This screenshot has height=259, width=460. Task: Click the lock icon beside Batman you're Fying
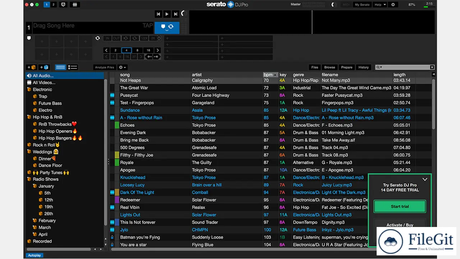(112, 237)
